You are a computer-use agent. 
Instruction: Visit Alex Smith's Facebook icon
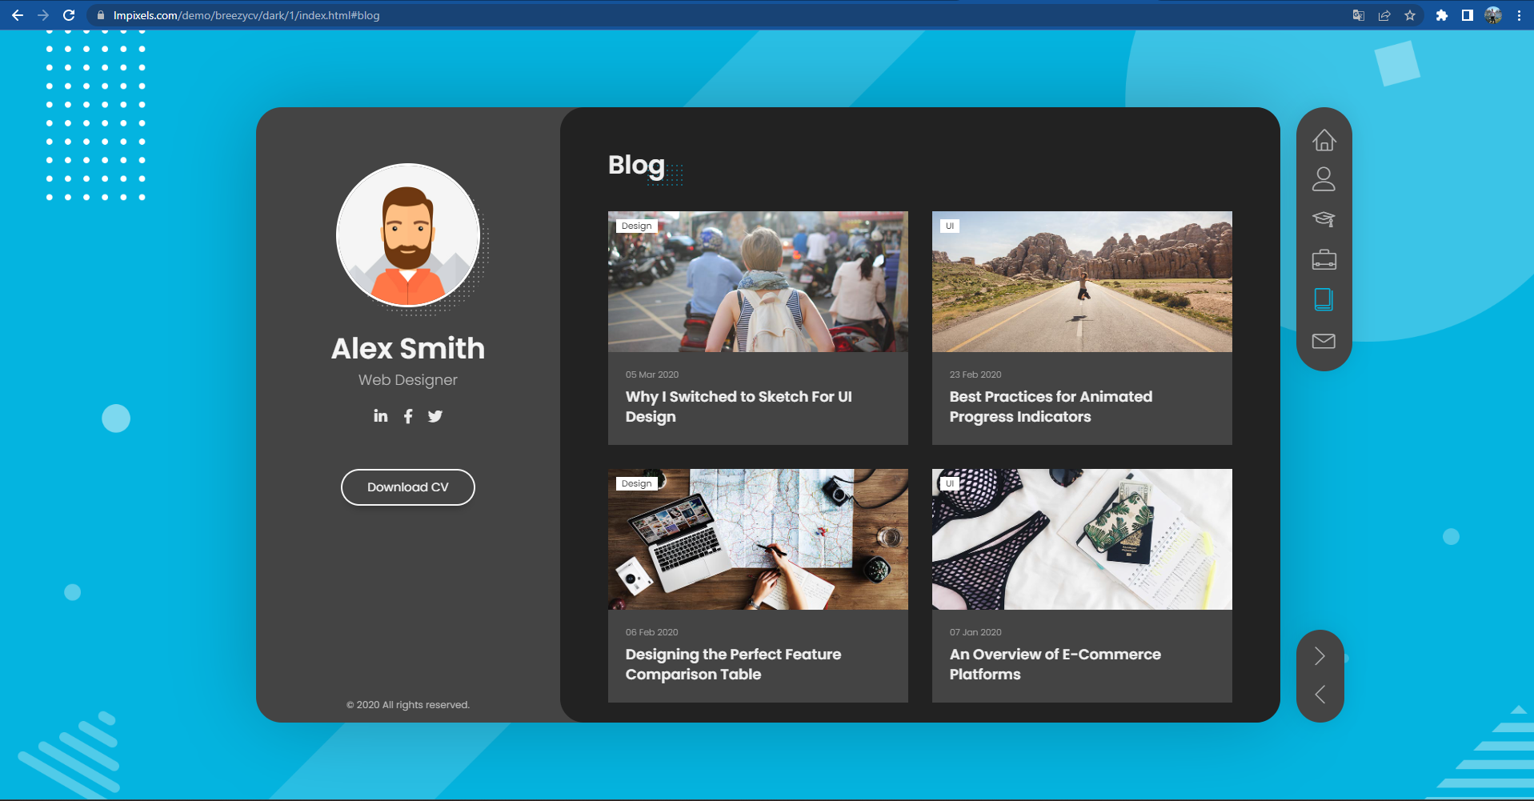(408, 416)
